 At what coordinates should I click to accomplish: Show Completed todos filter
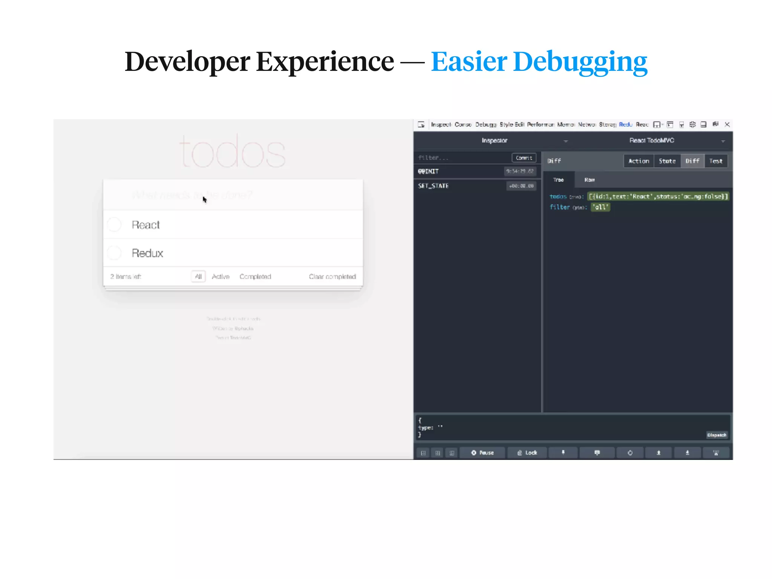(255, 276)
